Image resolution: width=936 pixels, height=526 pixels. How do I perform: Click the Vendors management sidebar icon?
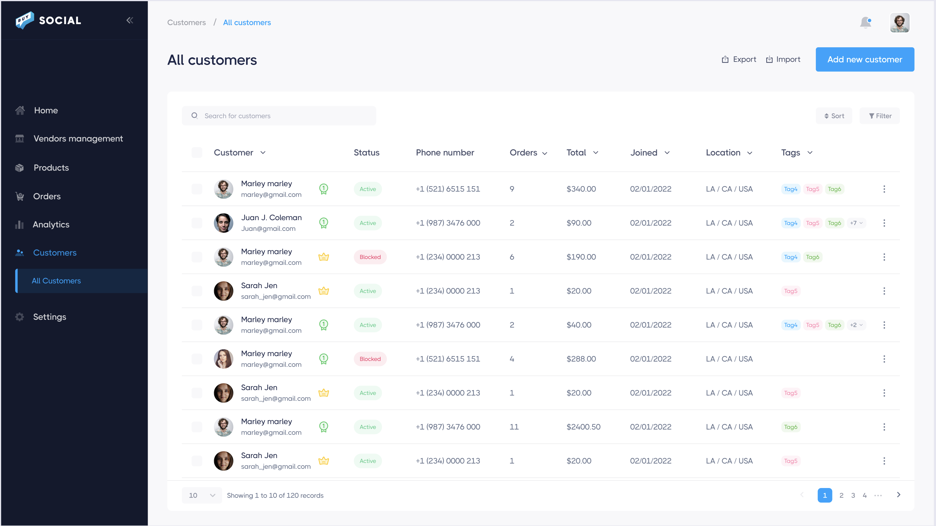point(19,138)
